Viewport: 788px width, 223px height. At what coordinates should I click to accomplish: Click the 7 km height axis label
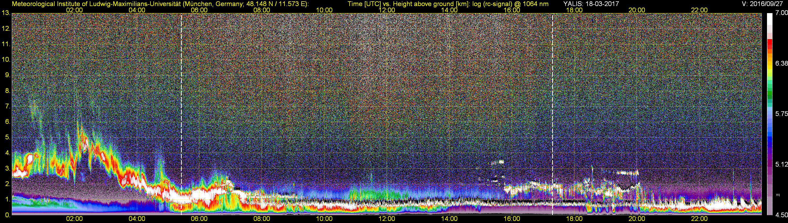(8, 106)
